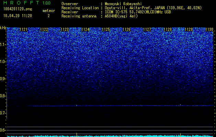Click the kHz axis unit label
The width and height of the screenshot is (216, 137).
(3, 28)
